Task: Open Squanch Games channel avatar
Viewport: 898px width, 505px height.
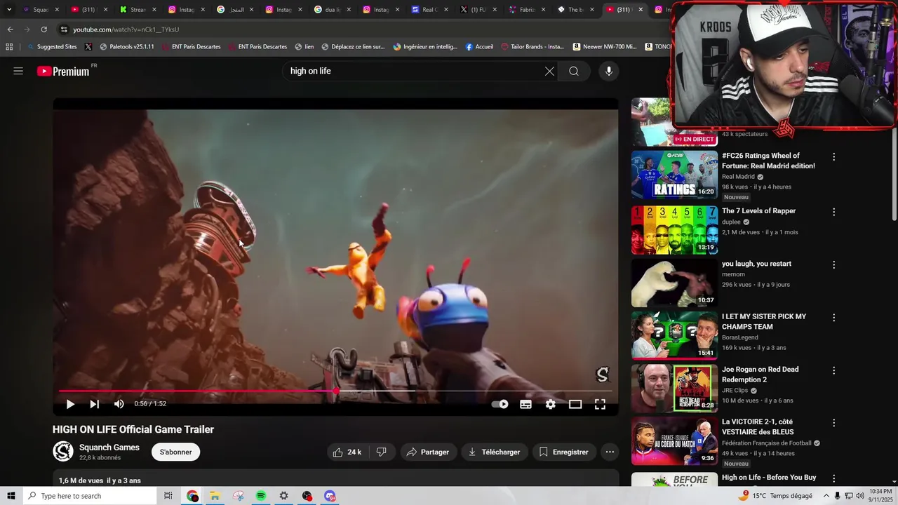Action: click(63, 452)
